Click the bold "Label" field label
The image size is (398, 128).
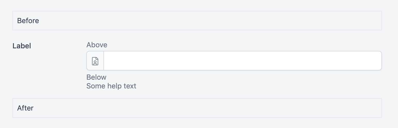(x=22, y=46)
